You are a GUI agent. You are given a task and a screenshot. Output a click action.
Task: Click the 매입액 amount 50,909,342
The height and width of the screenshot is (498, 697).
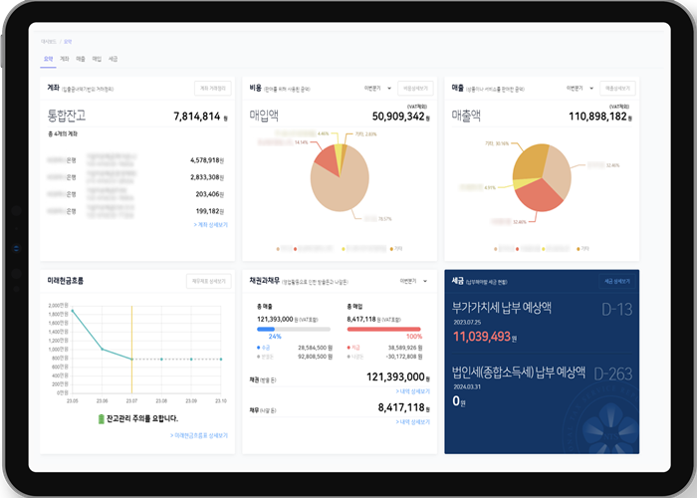(398, 117)
